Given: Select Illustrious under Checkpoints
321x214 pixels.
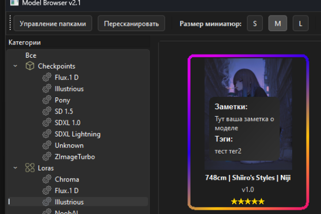Looking at the screenshot, I should pyautogui.click(x=69, y=89).
